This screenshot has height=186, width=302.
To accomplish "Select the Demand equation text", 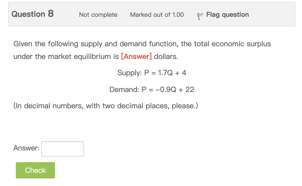I will (152, 89).
